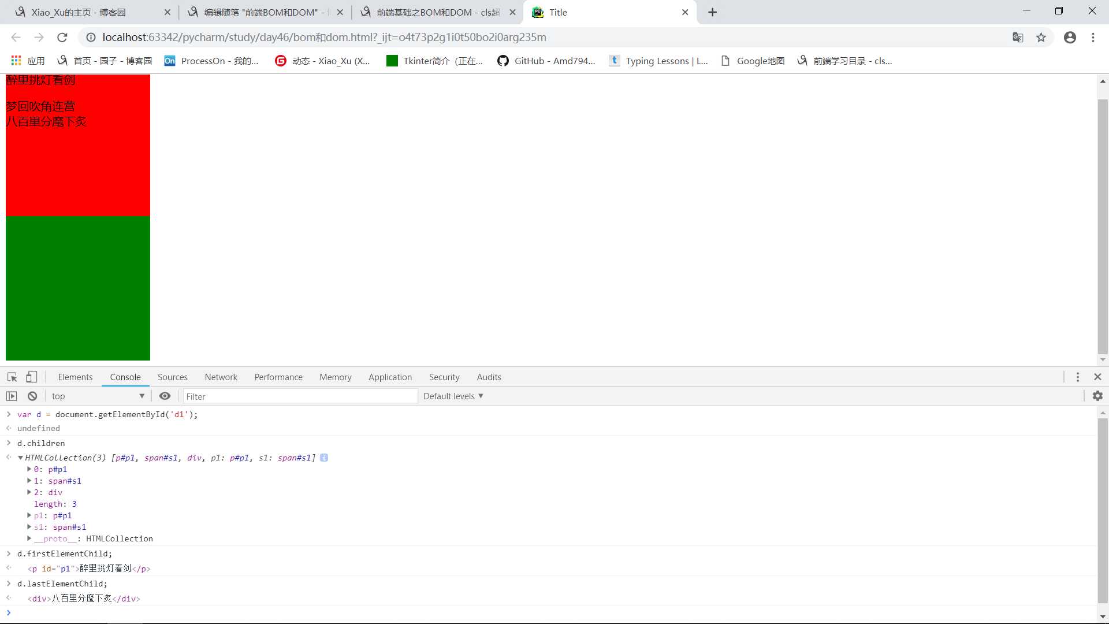Open the 应用 apps grid shortcut
This screenshot has height=624, width=1109.
(x=28, y=61)
